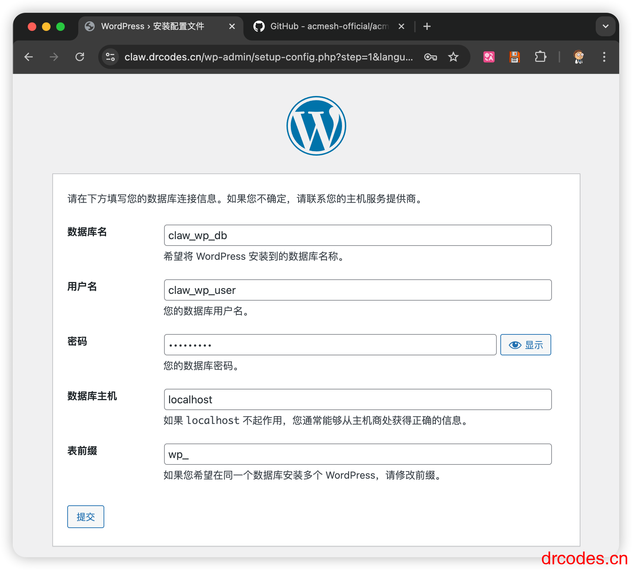
Task: Open site information controls in address bar
Action: (110, 57)
